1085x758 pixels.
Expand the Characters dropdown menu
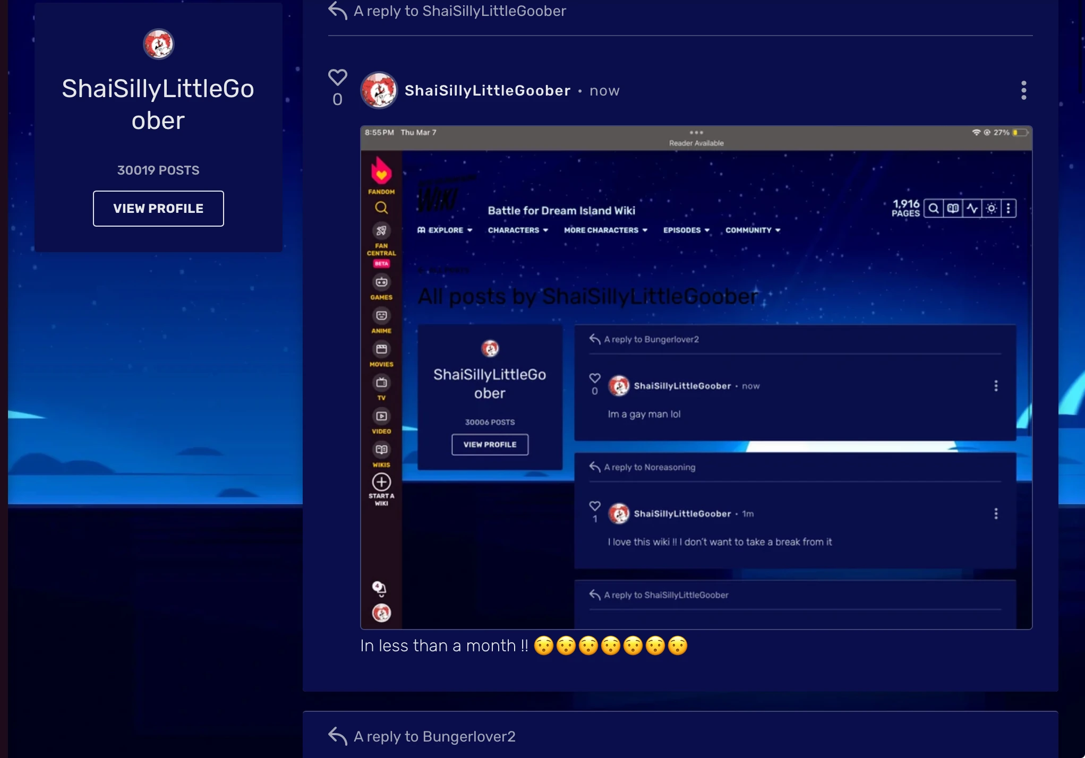click(518, 230)
